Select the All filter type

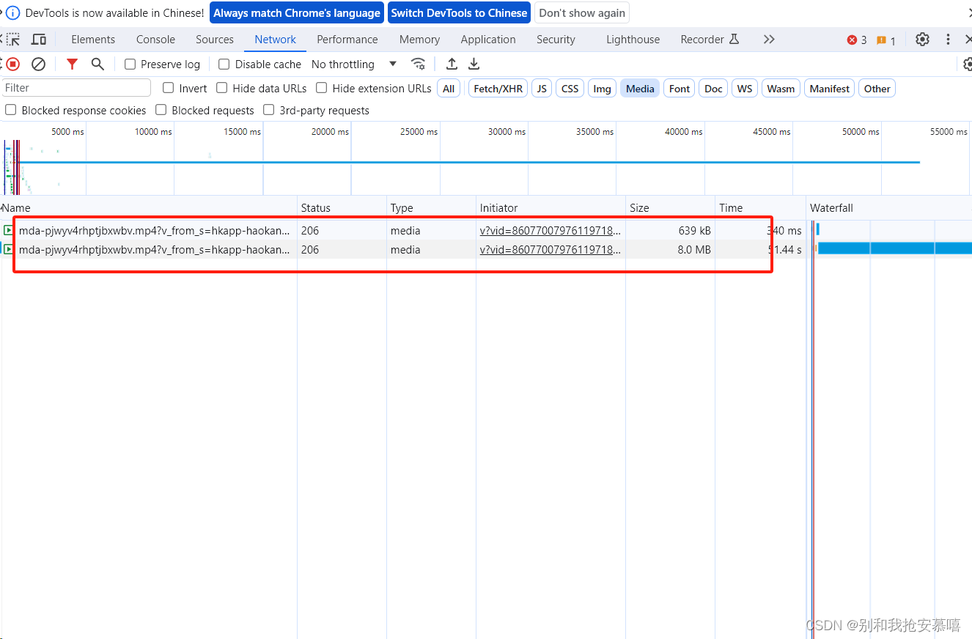click(449, 89)
